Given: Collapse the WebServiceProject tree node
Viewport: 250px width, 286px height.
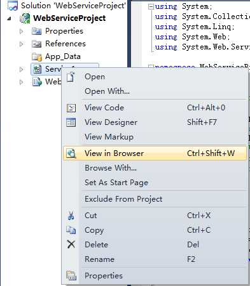Looking at the screenshot, I should (9, 18).
